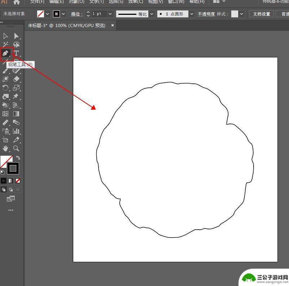This screenshot has height=286, width=289.
Task: Open the 文件(F) menu
Action: (37, 1)
